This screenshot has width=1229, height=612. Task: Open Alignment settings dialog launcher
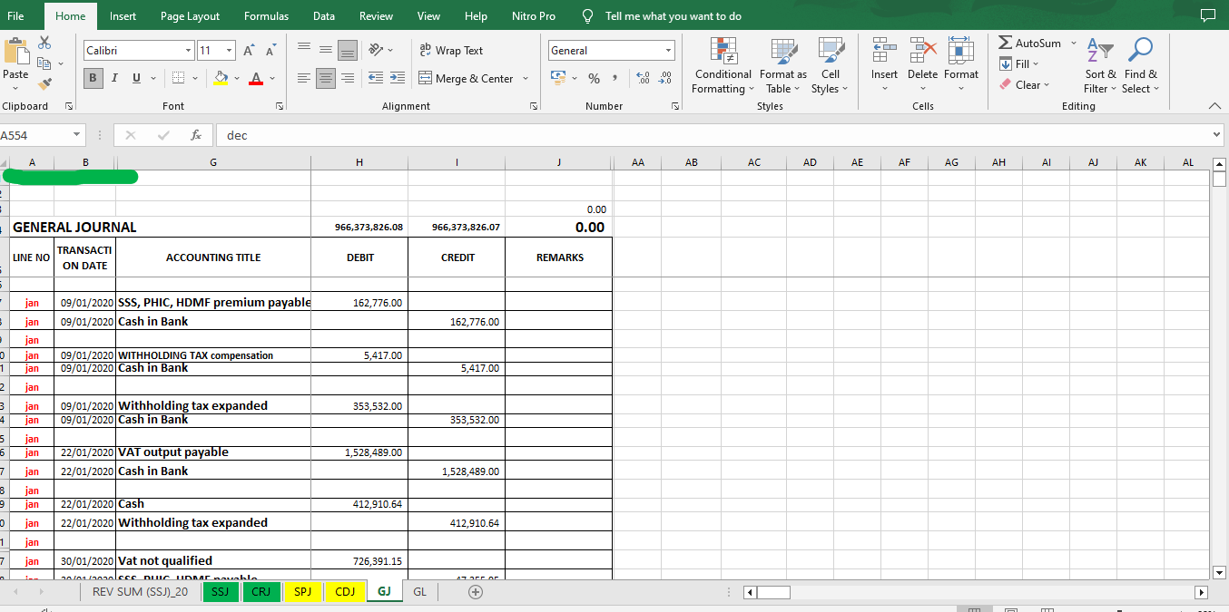tap(534, 106)
